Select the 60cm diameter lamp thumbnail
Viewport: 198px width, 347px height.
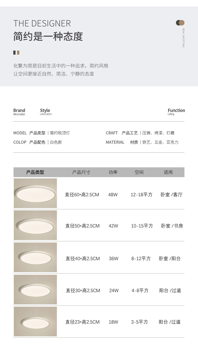(x=35, y=193)
